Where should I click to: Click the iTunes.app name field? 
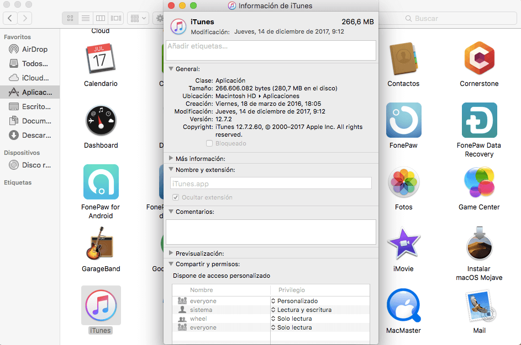pyautogui.click(x=271, y=184)
